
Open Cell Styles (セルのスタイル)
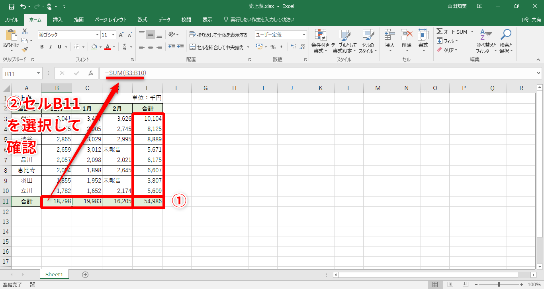(x=368, y=41)
